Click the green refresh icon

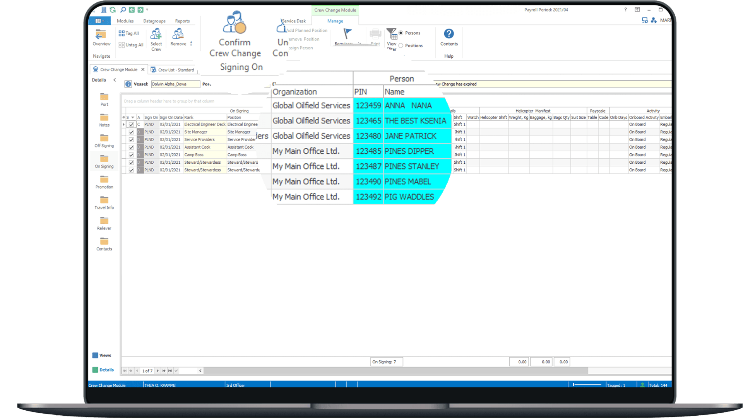[x=113, y=10]
